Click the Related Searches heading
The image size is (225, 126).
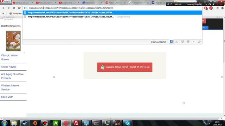click(11, 26)
